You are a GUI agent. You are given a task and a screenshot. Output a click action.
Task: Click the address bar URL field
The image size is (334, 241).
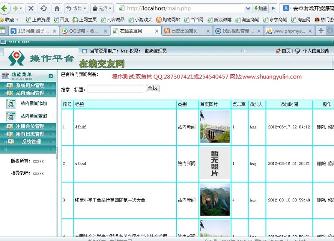180,8
